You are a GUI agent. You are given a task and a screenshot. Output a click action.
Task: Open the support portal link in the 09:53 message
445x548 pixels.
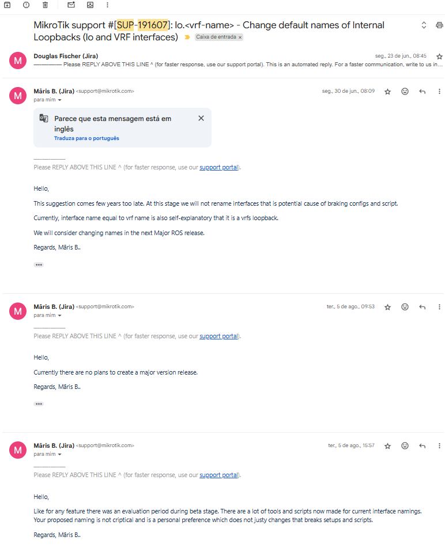click(218, 336)
